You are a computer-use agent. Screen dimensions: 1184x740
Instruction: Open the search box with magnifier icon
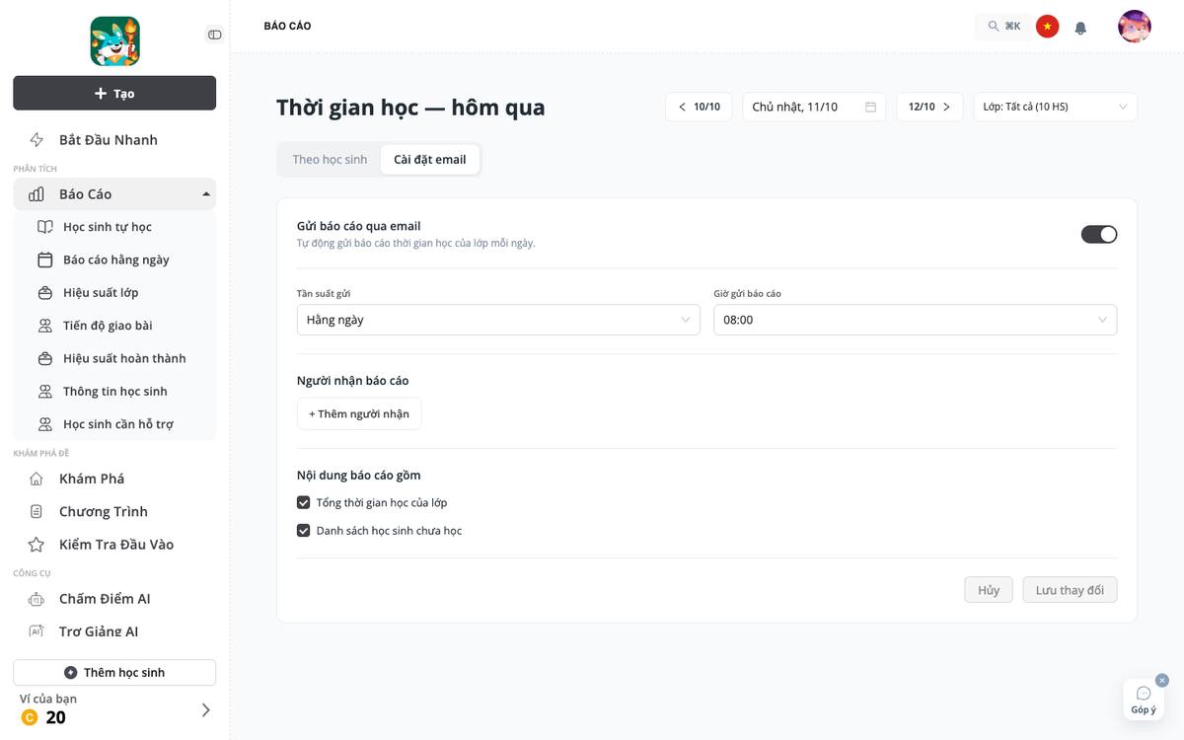coord(1003,27)
